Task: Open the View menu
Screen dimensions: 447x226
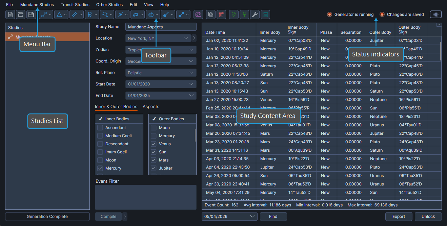Action: click(x=149, y=5)
